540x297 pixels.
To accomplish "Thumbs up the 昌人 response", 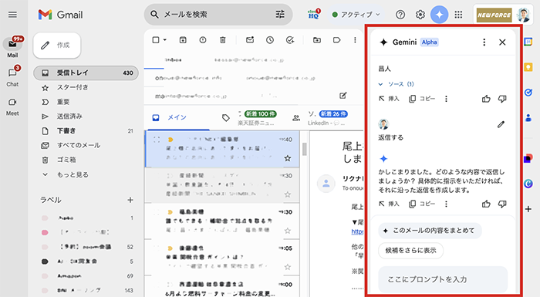I will click(486, 99).
